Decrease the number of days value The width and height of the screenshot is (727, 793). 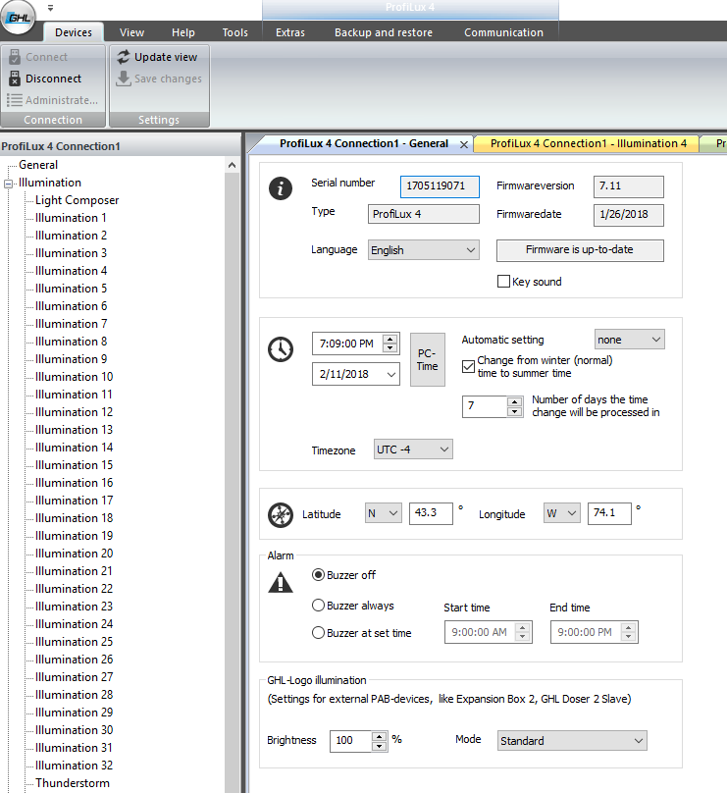[x=515, y=411]
